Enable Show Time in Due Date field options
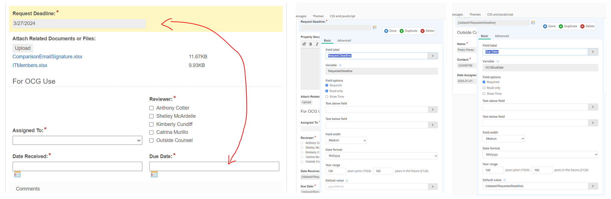The width and height of the screenshot is (611, 199). click(484, 94)
